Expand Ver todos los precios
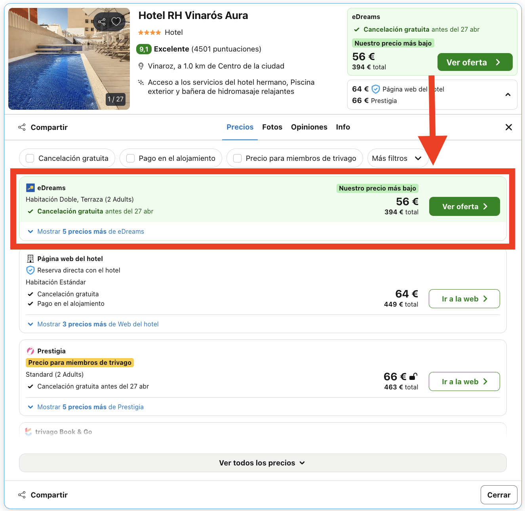Image resolution: width=525 pixels, height=511 pixels. tap(262, 463)
